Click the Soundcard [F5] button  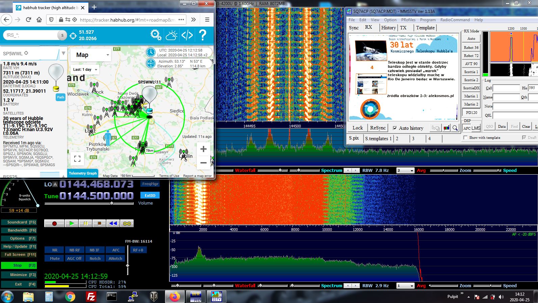click(19, 222)
